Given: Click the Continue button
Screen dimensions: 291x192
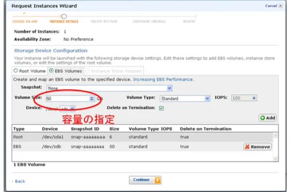Looking at the screenshot, I should click(x=145, y=180).
